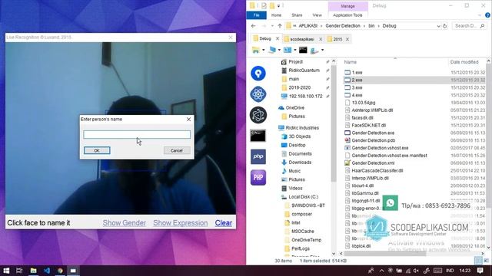The image size is (492, 276).
Task: Click OK in the Enter person's name dialog
Action: pyautogui.click(x=97, y=150)
